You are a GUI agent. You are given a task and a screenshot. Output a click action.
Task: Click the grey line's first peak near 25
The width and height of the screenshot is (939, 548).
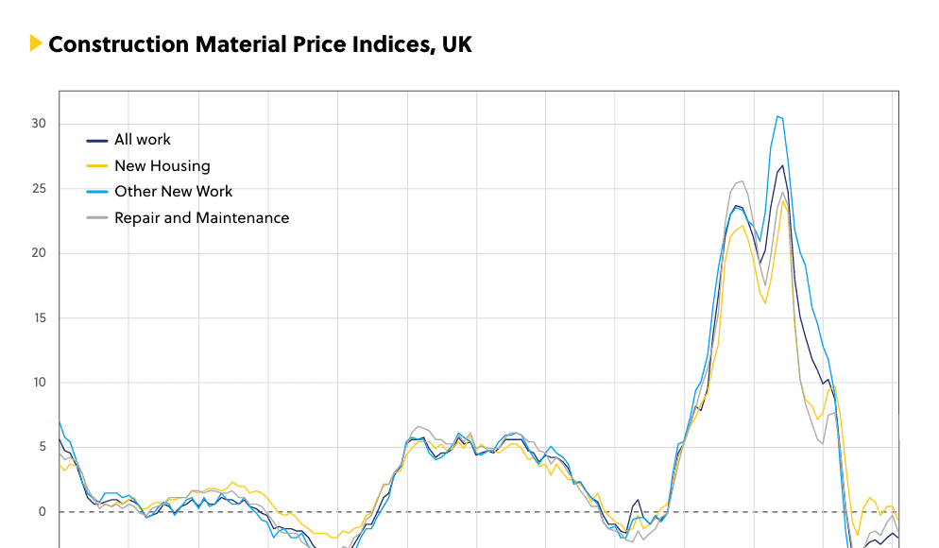[x=742, y=181]
